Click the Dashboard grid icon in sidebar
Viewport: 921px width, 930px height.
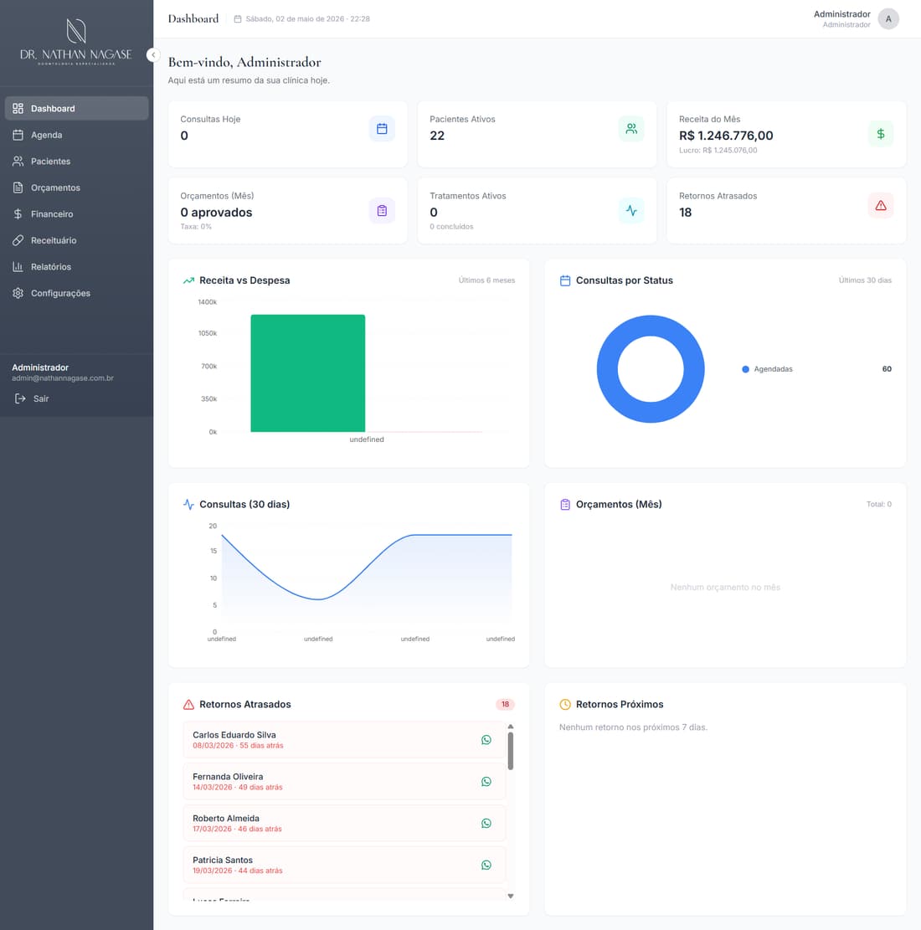18,109
